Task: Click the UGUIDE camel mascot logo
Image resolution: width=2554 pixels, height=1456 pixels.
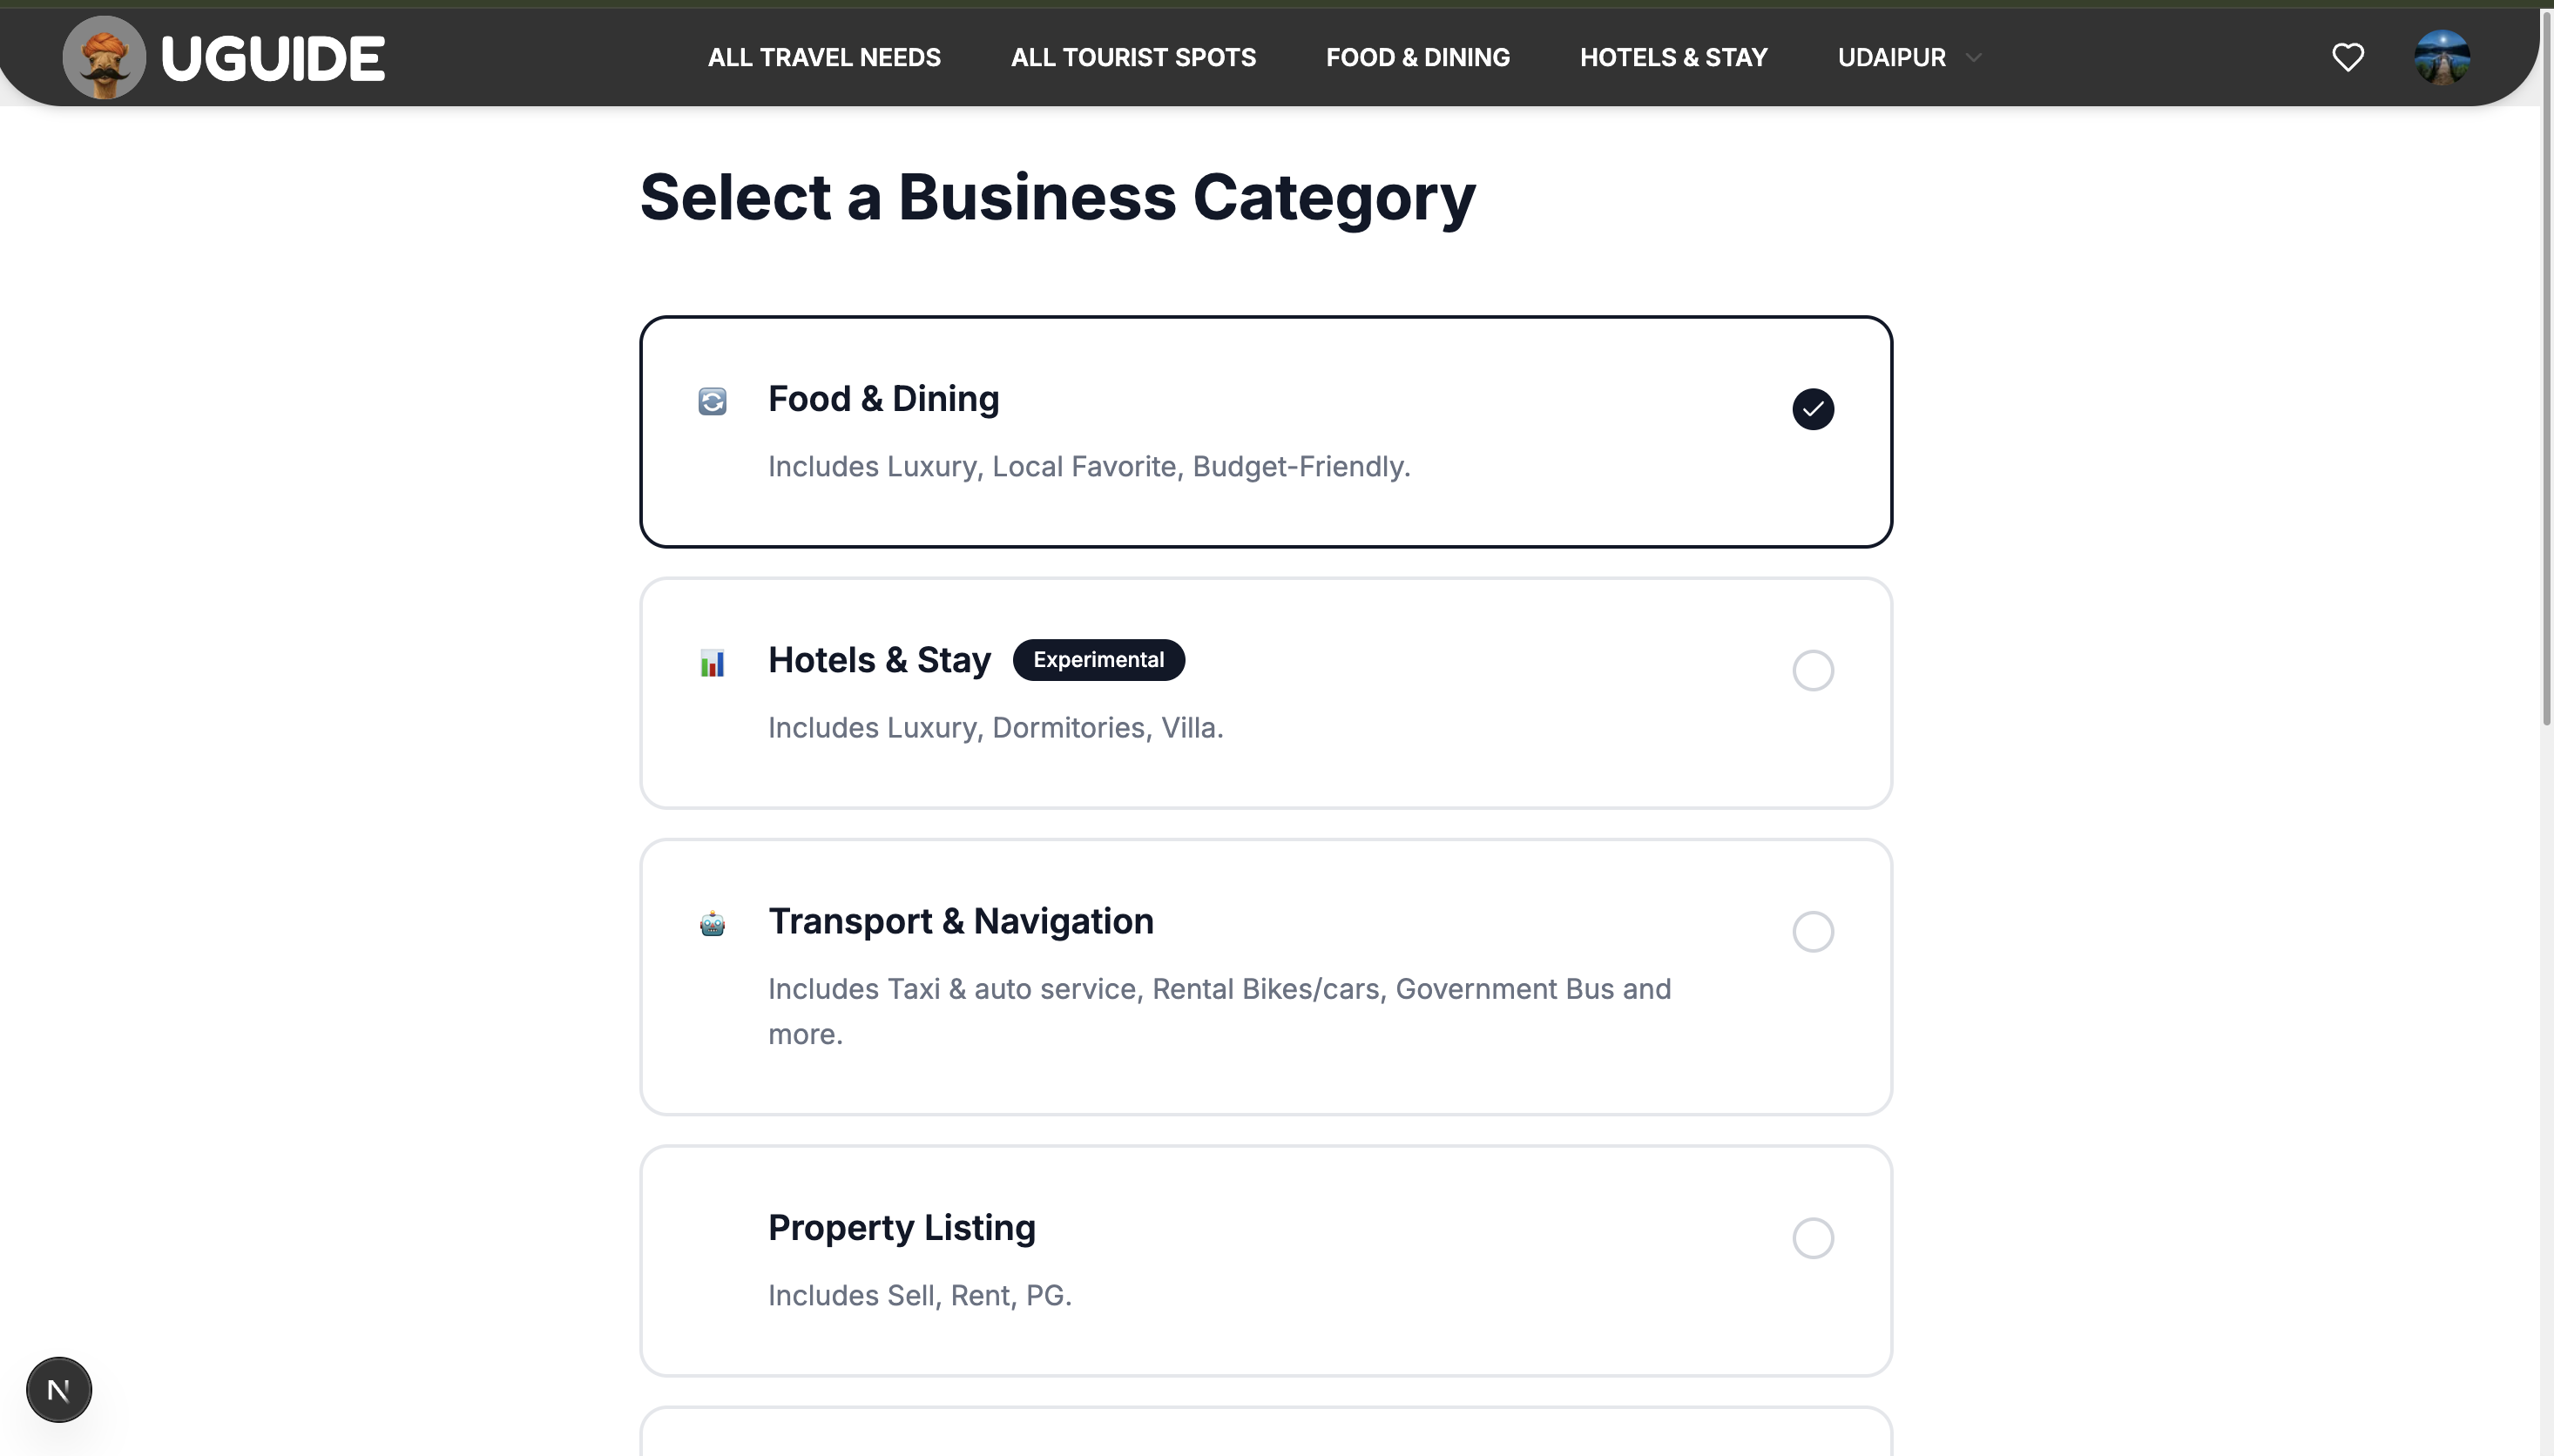Action: pos(104,58)
